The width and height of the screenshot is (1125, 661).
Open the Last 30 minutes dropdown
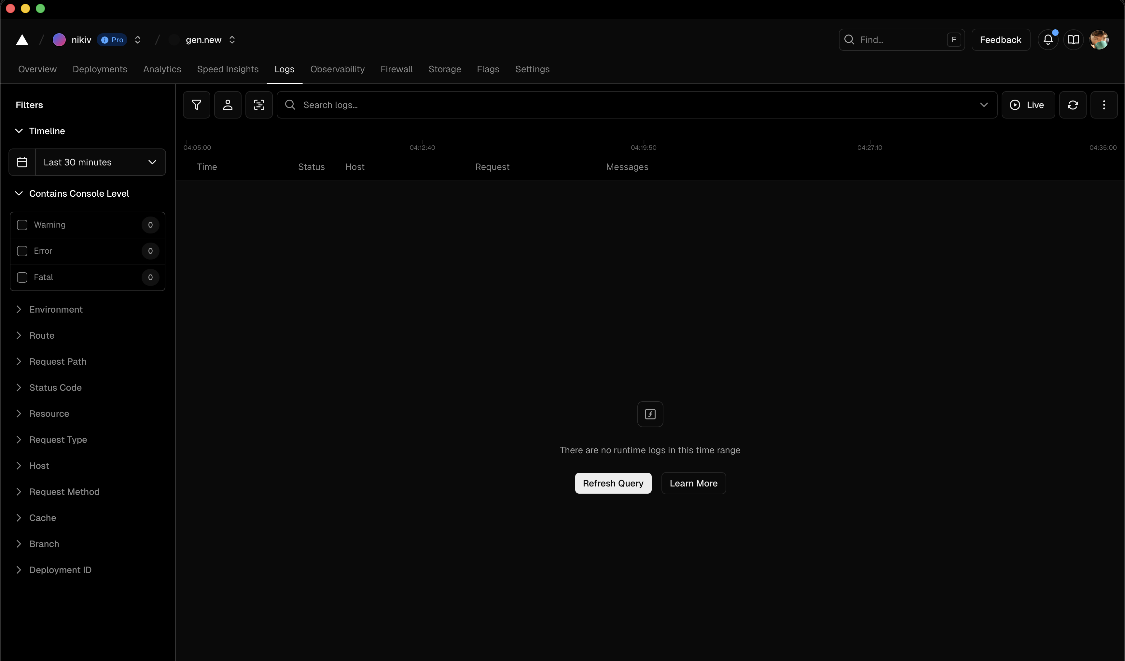(x=100, y=162)
